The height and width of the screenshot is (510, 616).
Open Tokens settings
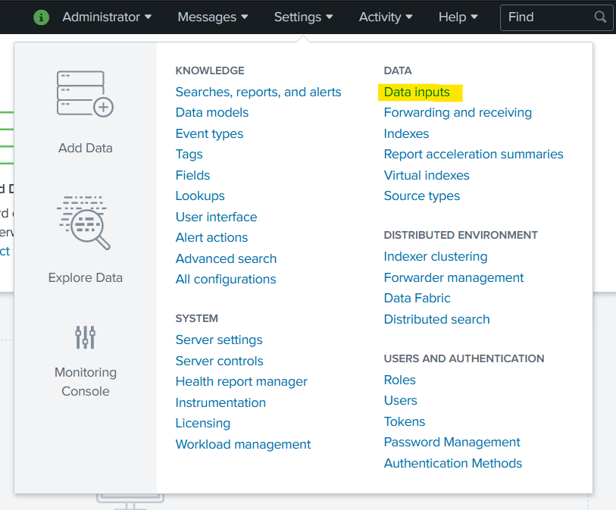pos(405,421)
